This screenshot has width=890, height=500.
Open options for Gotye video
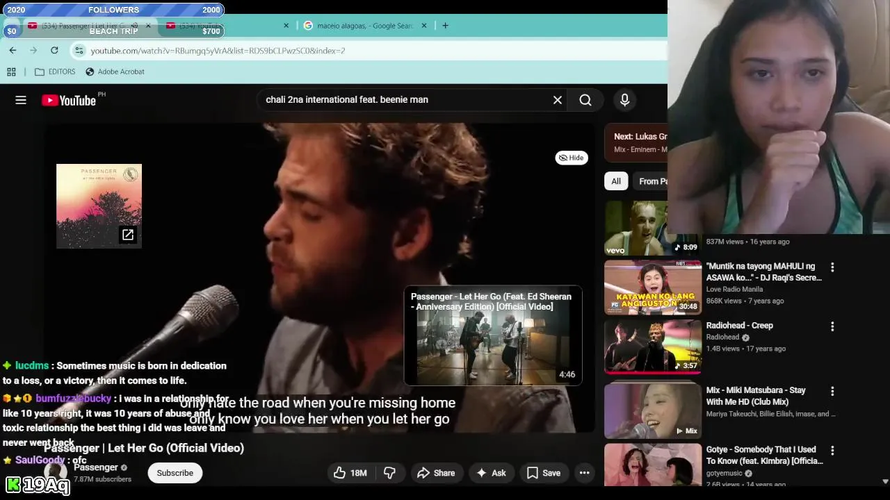[832, 451]
